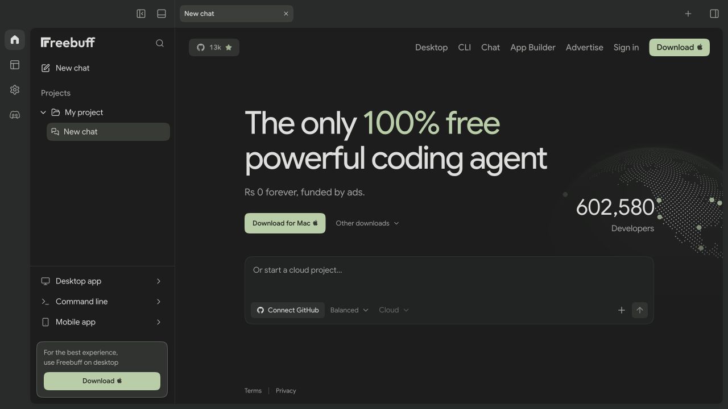
Task: Open the Terms link
Action: point(253,391)
